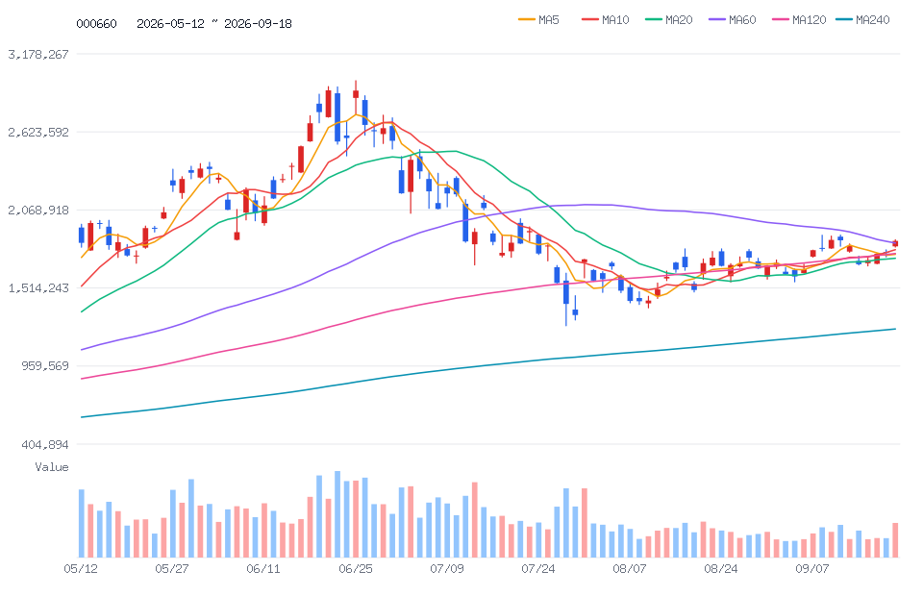
Task: Click the MA120 legend label
Action: pyautogui.click(x=809, y=20)
